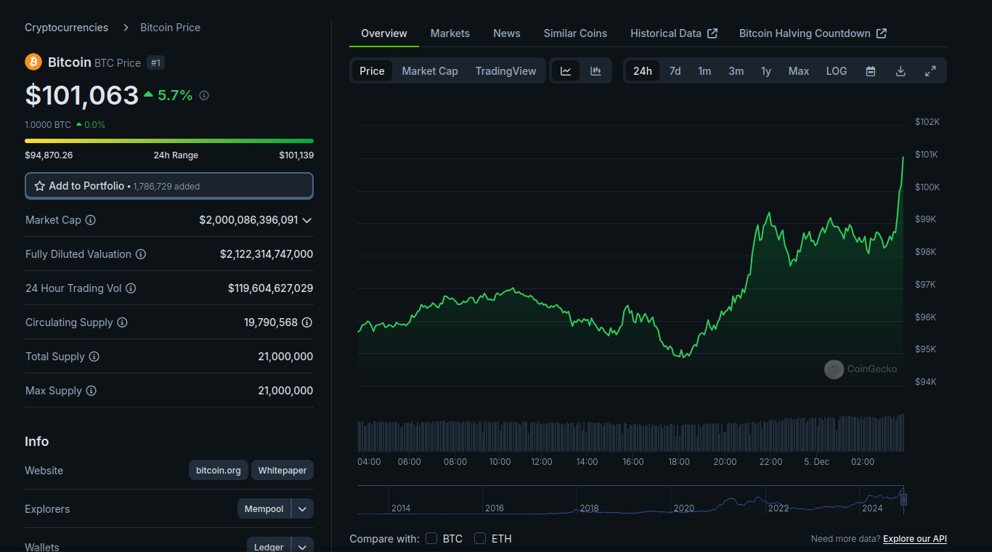Switch chart to TradingView mode
The width and height of the screenshot is (992, 552).
505,70
